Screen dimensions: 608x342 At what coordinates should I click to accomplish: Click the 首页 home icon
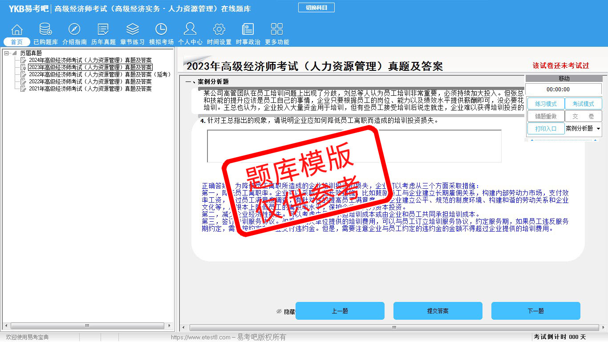(17, 30)
